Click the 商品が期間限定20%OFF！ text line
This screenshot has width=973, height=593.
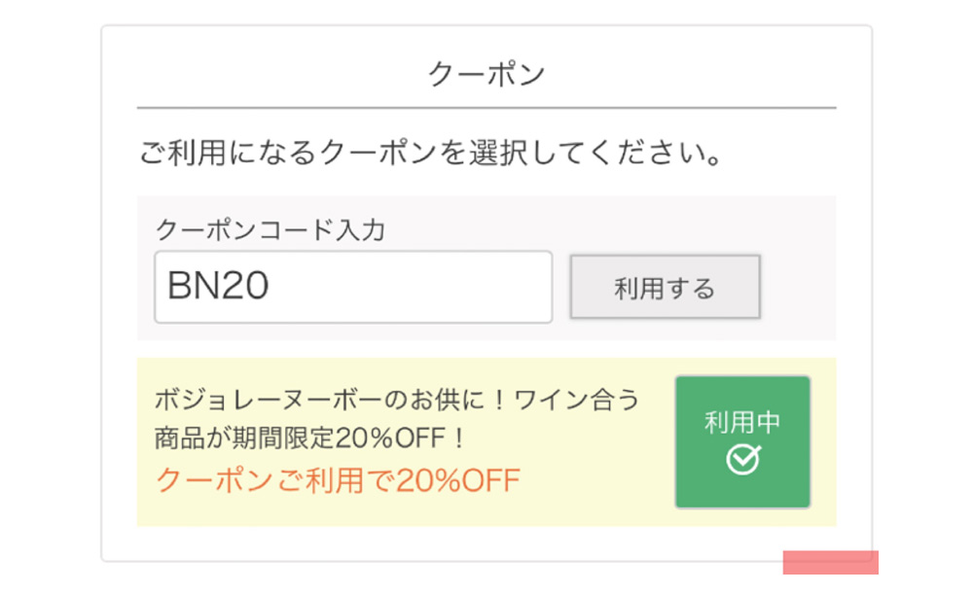click(309, 438)
